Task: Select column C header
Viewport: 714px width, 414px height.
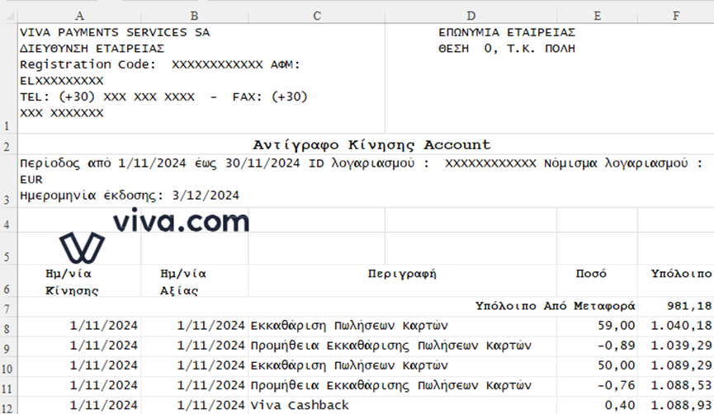Action: tap(317, 16)
